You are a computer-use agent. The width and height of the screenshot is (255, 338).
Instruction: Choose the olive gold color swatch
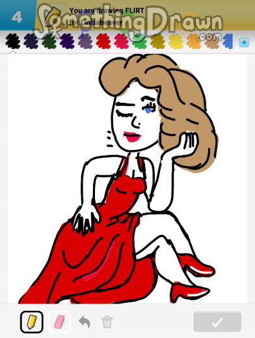click(157, 41)
